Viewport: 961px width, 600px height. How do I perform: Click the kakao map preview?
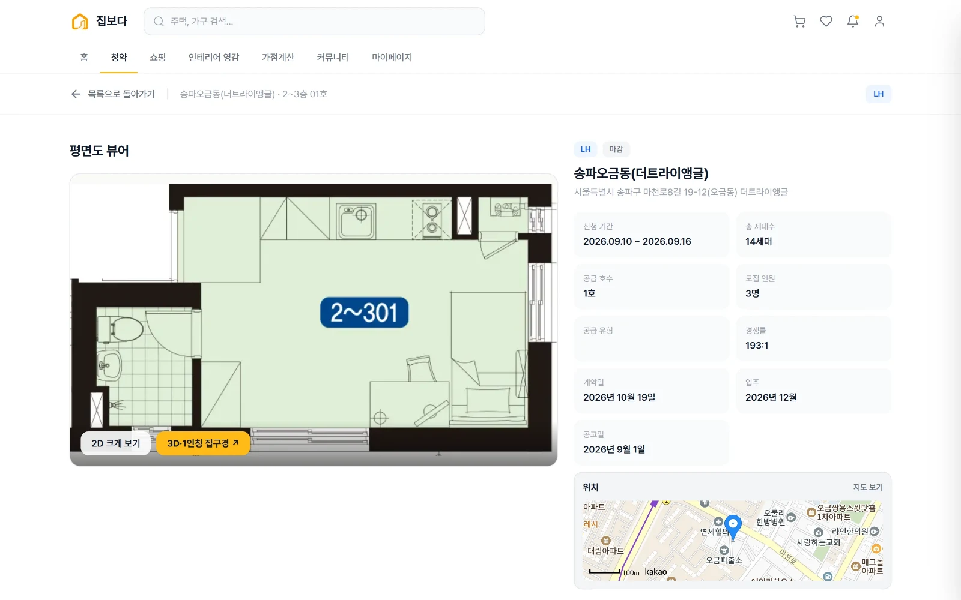(733, 541)
